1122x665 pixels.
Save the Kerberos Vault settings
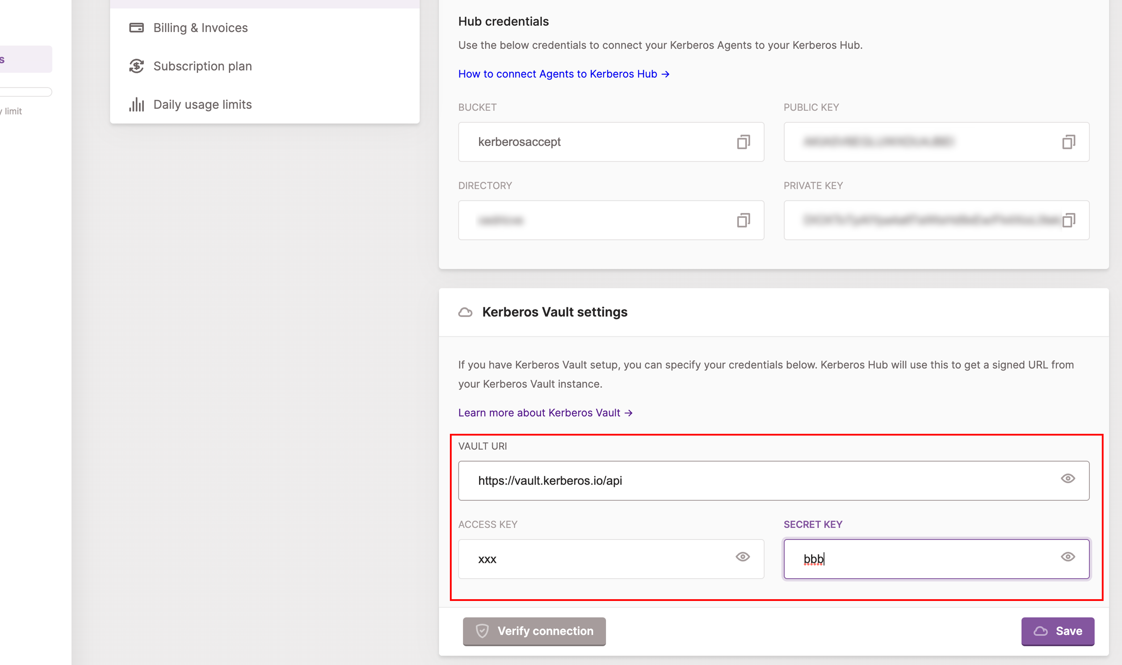click(1058, 631)
